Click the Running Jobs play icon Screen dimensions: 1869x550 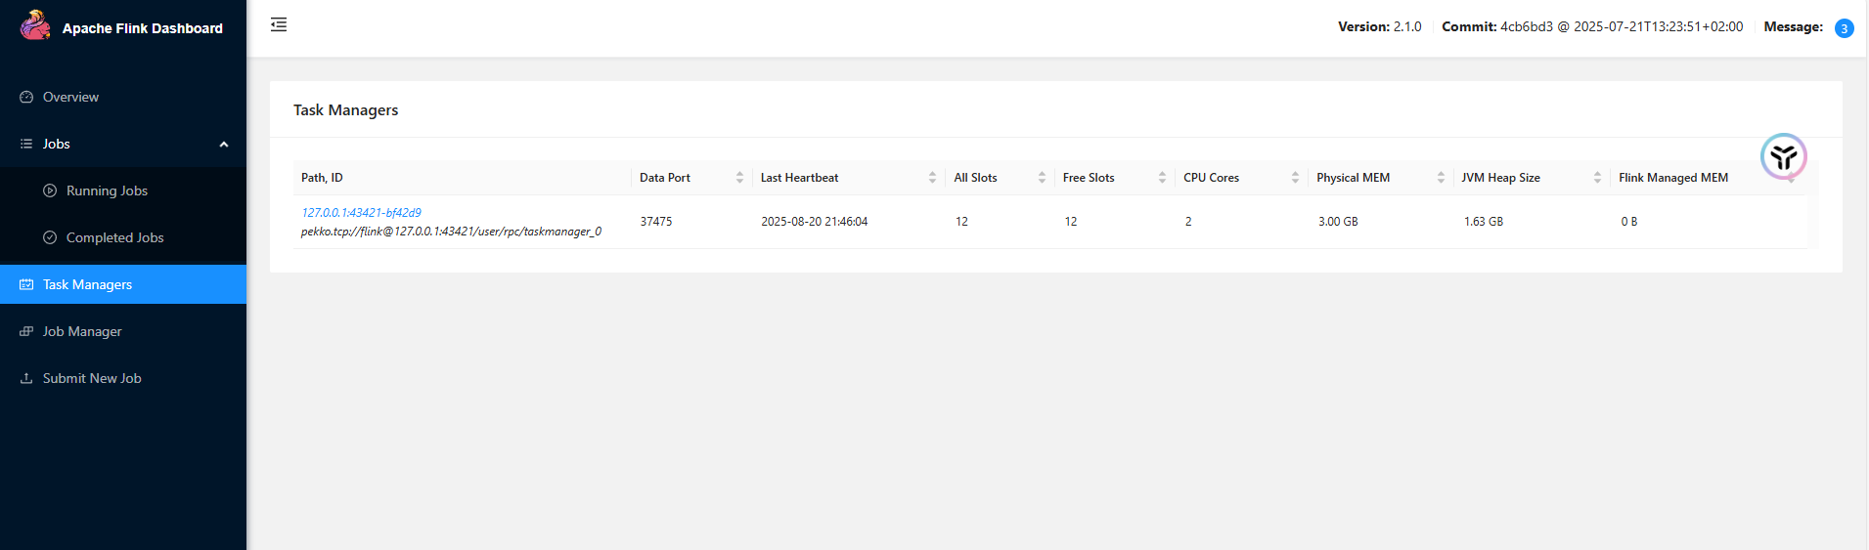coord(50,190)
